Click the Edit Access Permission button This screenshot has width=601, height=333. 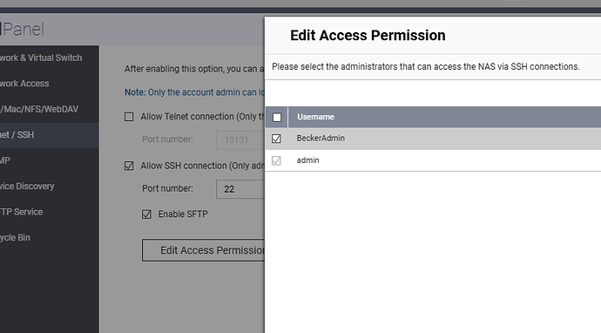(x=203, y=250)
